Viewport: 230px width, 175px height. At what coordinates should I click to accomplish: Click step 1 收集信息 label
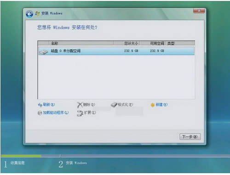pyautogui.click(x=17, y=163)
